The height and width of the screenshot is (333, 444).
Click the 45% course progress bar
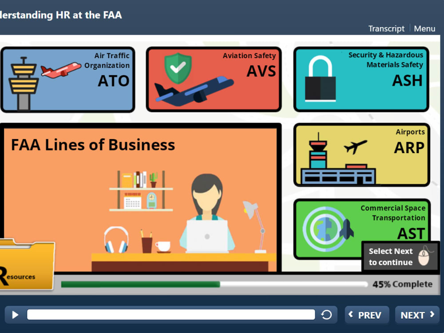(x=214, y=284)
